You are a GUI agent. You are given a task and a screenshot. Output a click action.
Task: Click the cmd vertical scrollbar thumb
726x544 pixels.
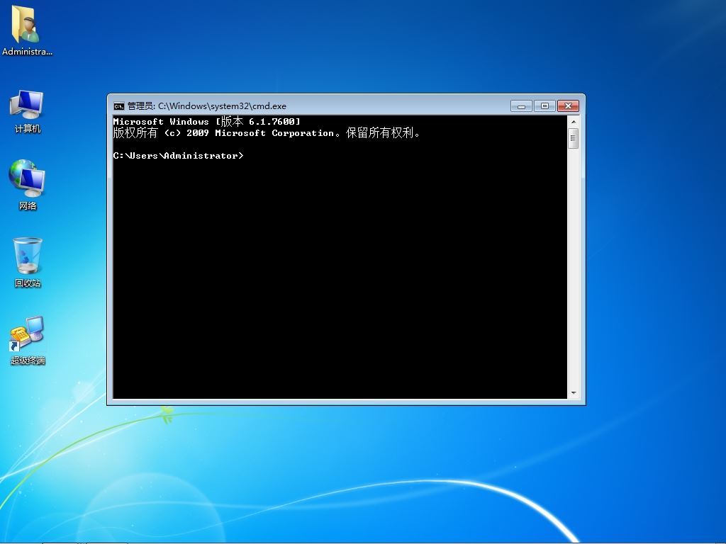pyautogui.click(x=573, y=138)
